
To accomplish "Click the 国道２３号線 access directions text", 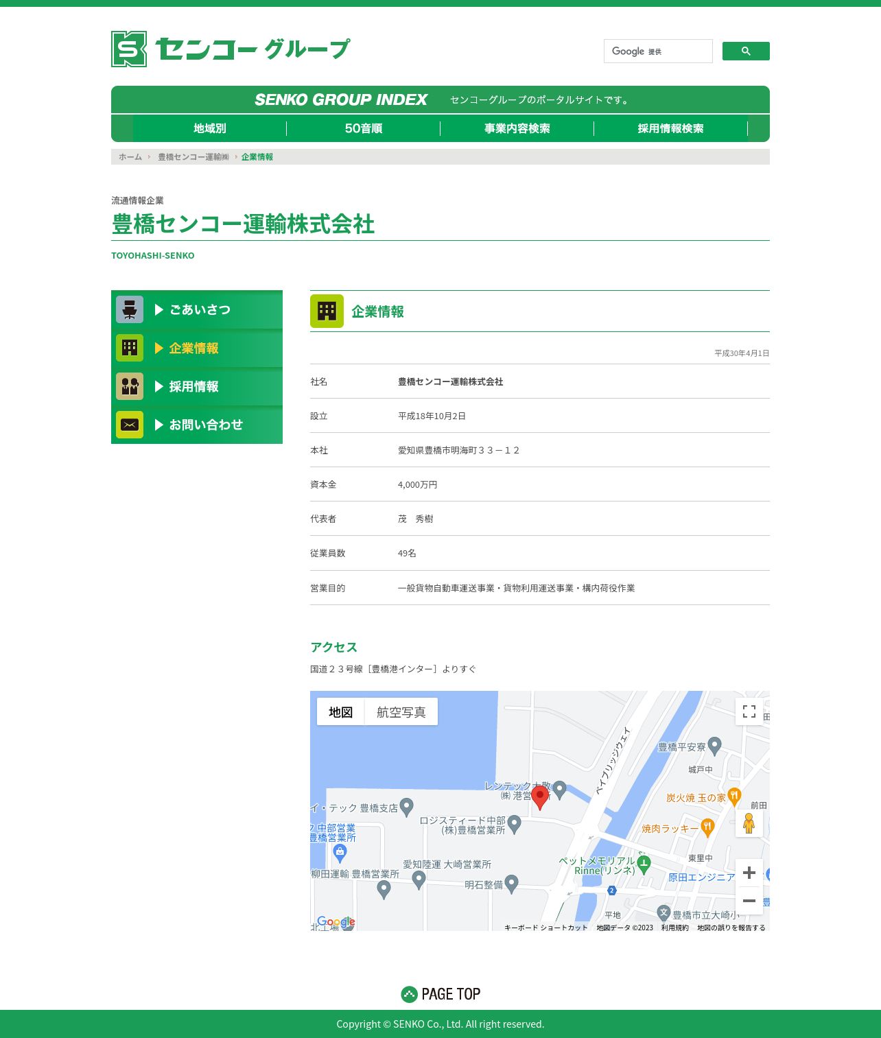I will pos(393,669).
